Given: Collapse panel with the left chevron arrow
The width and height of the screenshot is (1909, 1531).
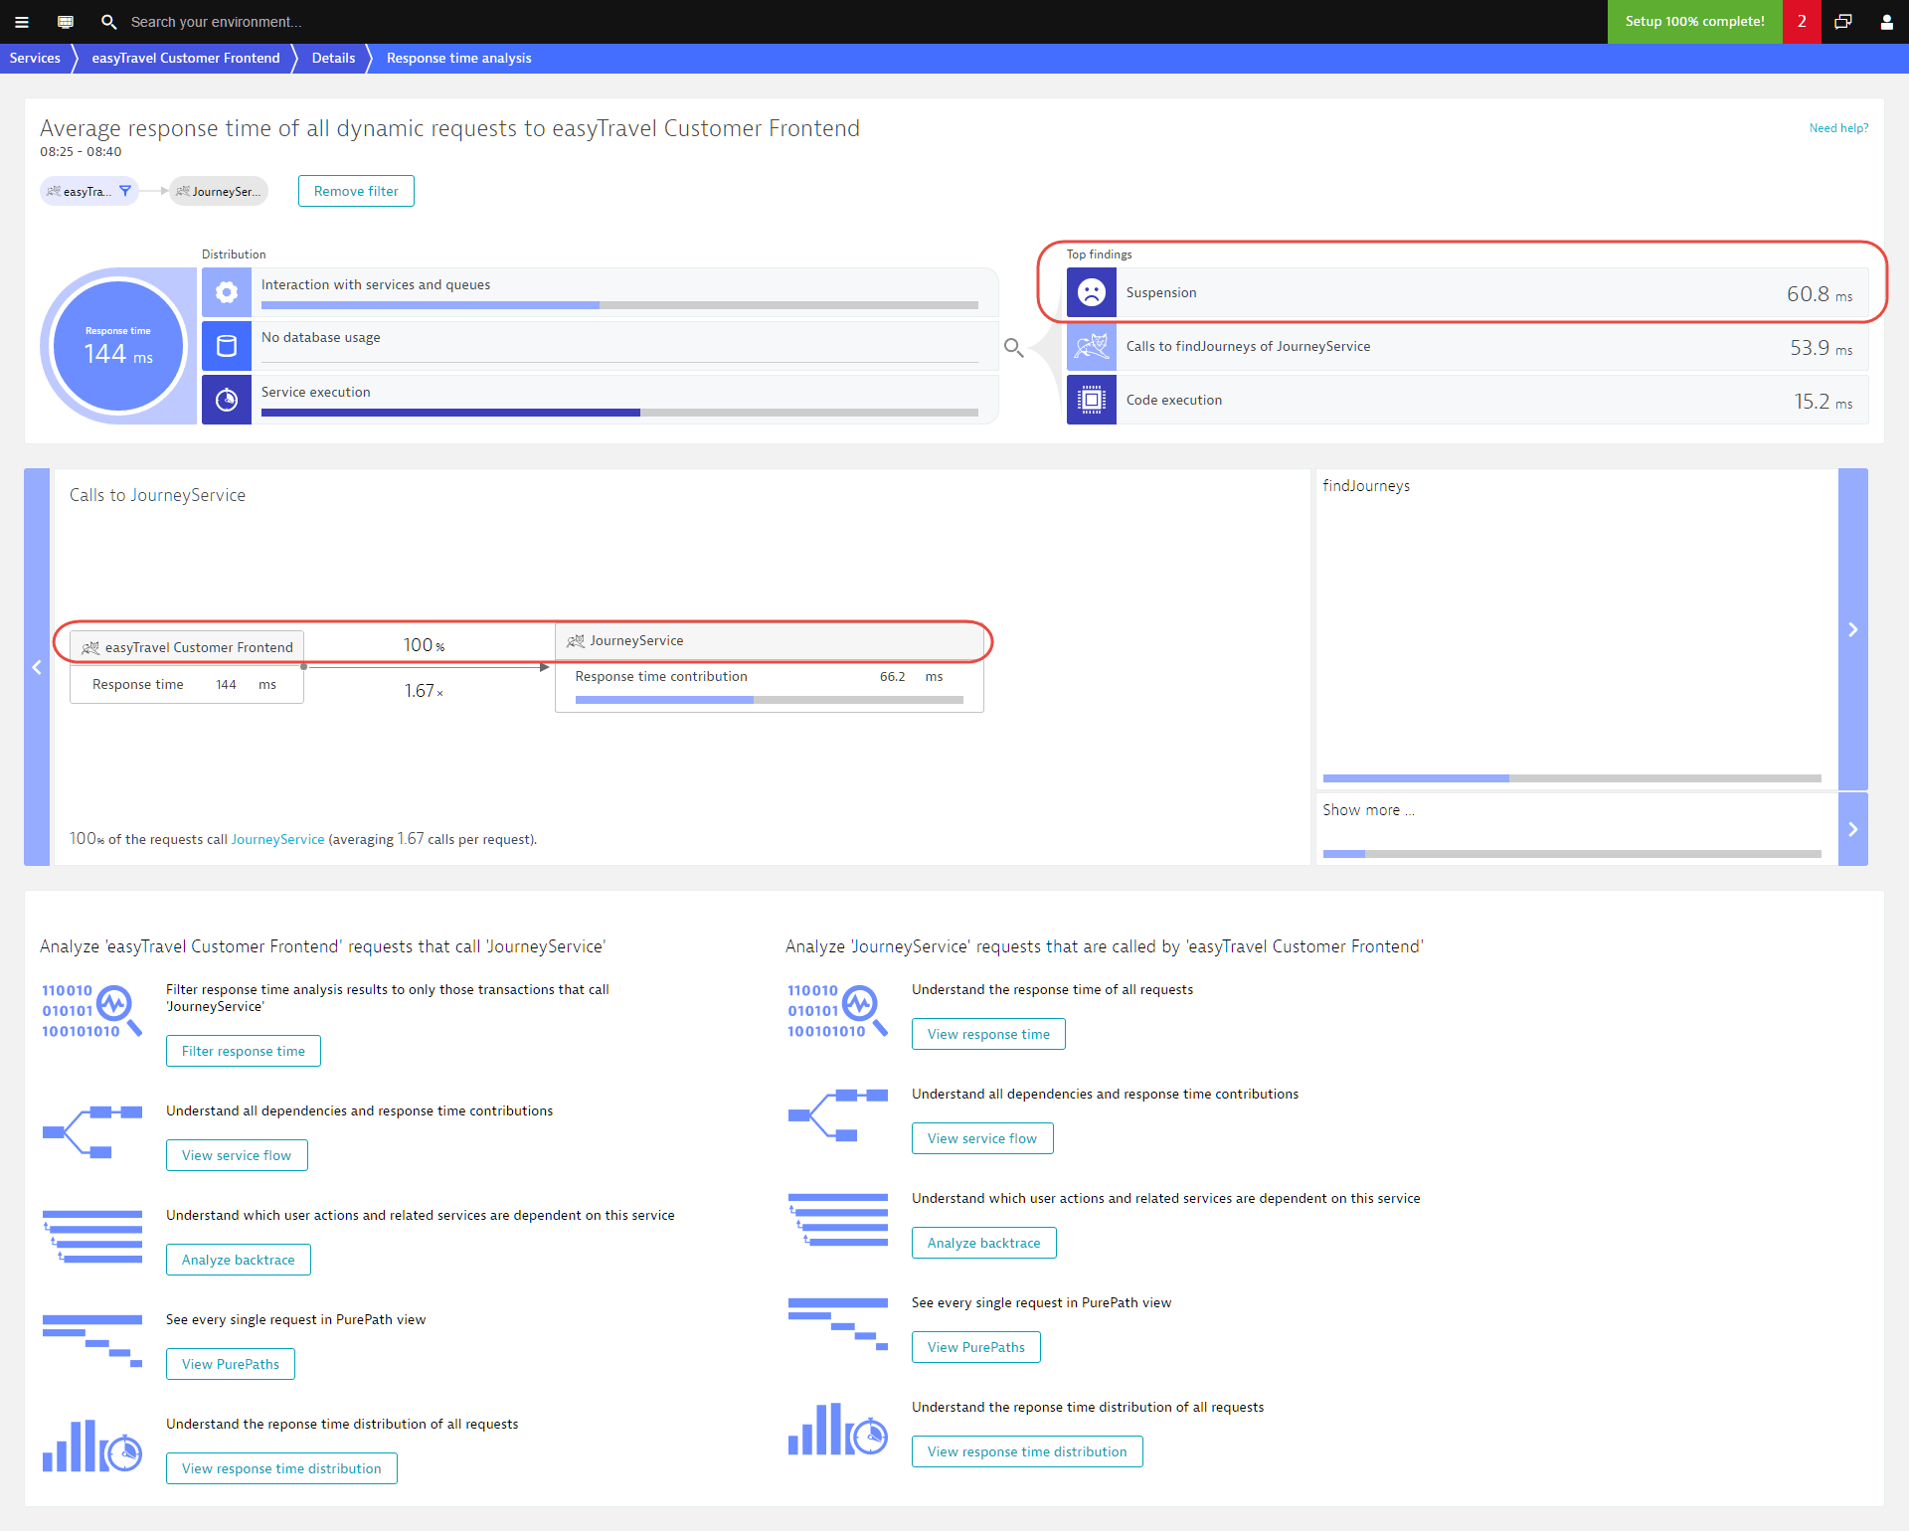Looking at the screenshot, I should pyautogui.click(x=37, y=667).
